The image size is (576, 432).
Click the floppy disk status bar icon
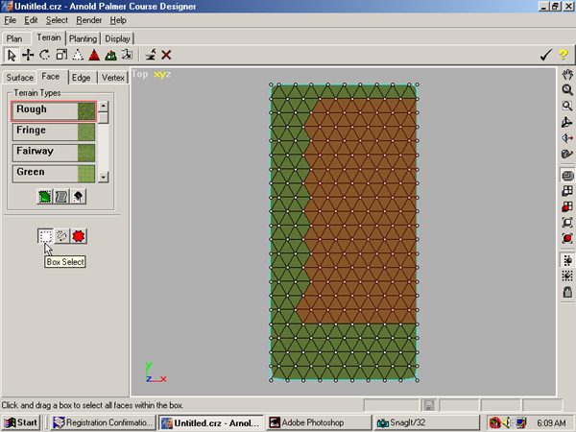[429, 405]
